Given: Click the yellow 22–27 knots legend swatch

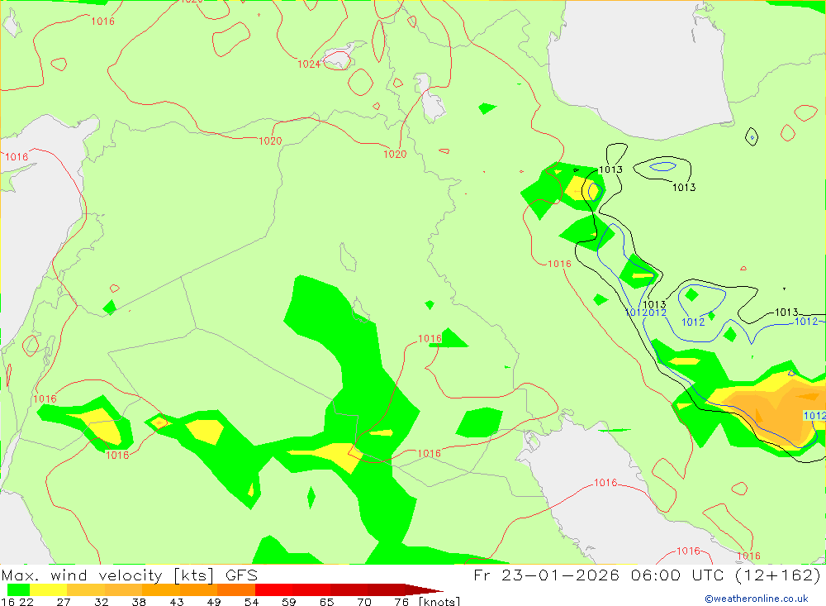Looking at the screenshot, I should click(49, 589).
